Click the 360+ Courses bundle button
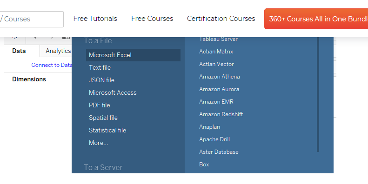368x184 pixels. tap(316, 19)
